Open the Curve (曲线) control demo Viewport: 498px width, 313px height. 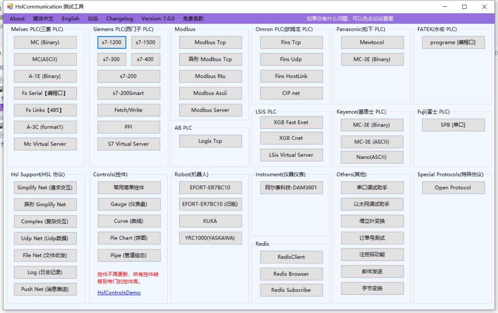coord(129,221)
